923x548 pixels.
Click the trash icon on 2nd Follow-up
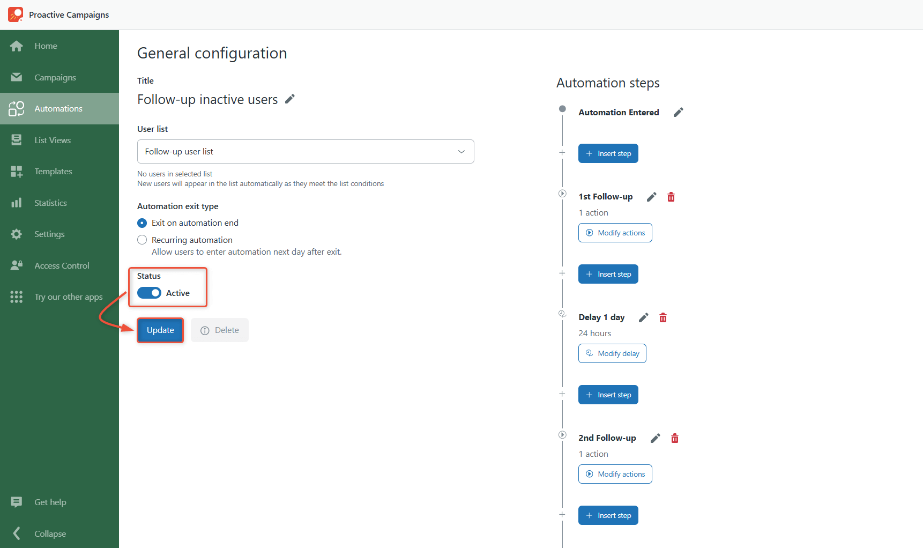point(675,438)
